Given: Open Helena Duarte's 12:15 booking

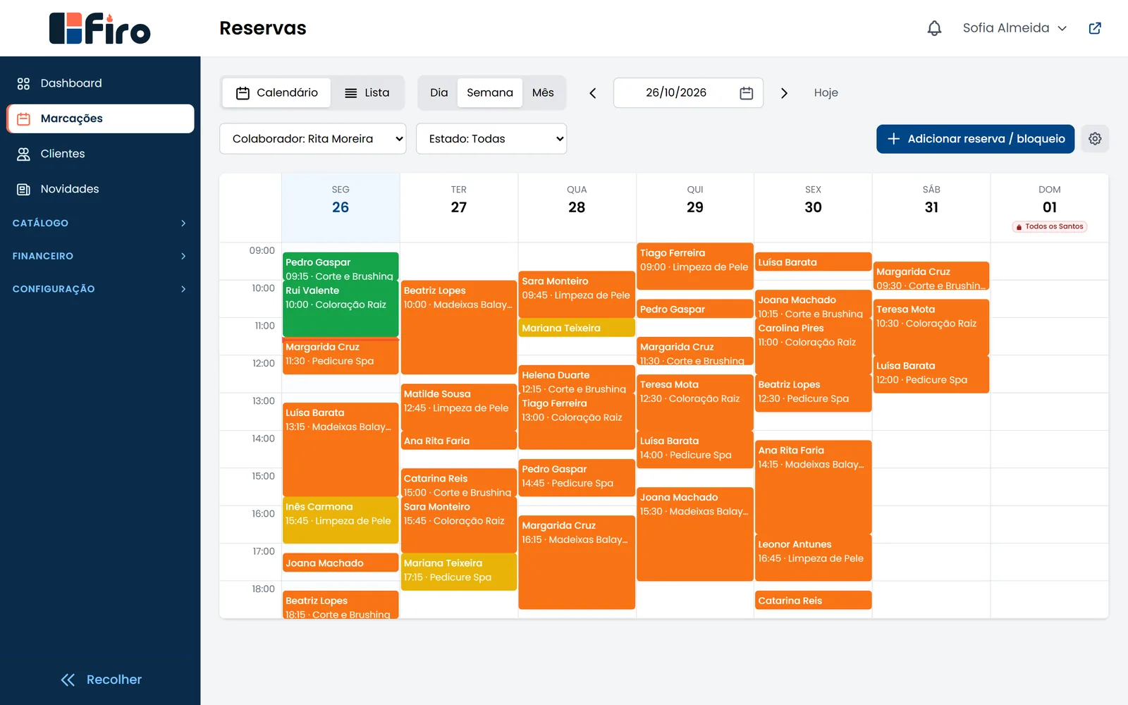Looking at the screenshot, I should pyautogui.click(x=577, y=379).
